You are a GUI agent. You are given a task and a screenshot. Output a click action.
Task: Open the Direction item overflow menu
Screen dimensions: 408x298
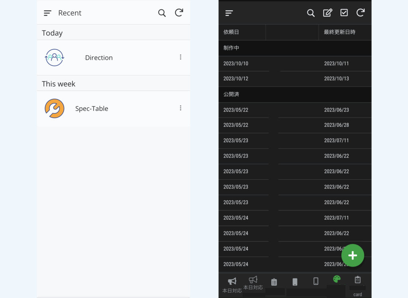coord(180,57)
